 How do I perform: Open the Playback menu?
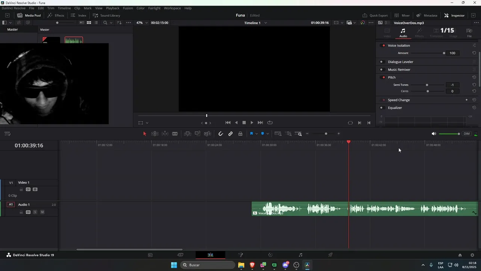(x=112, y=8)
